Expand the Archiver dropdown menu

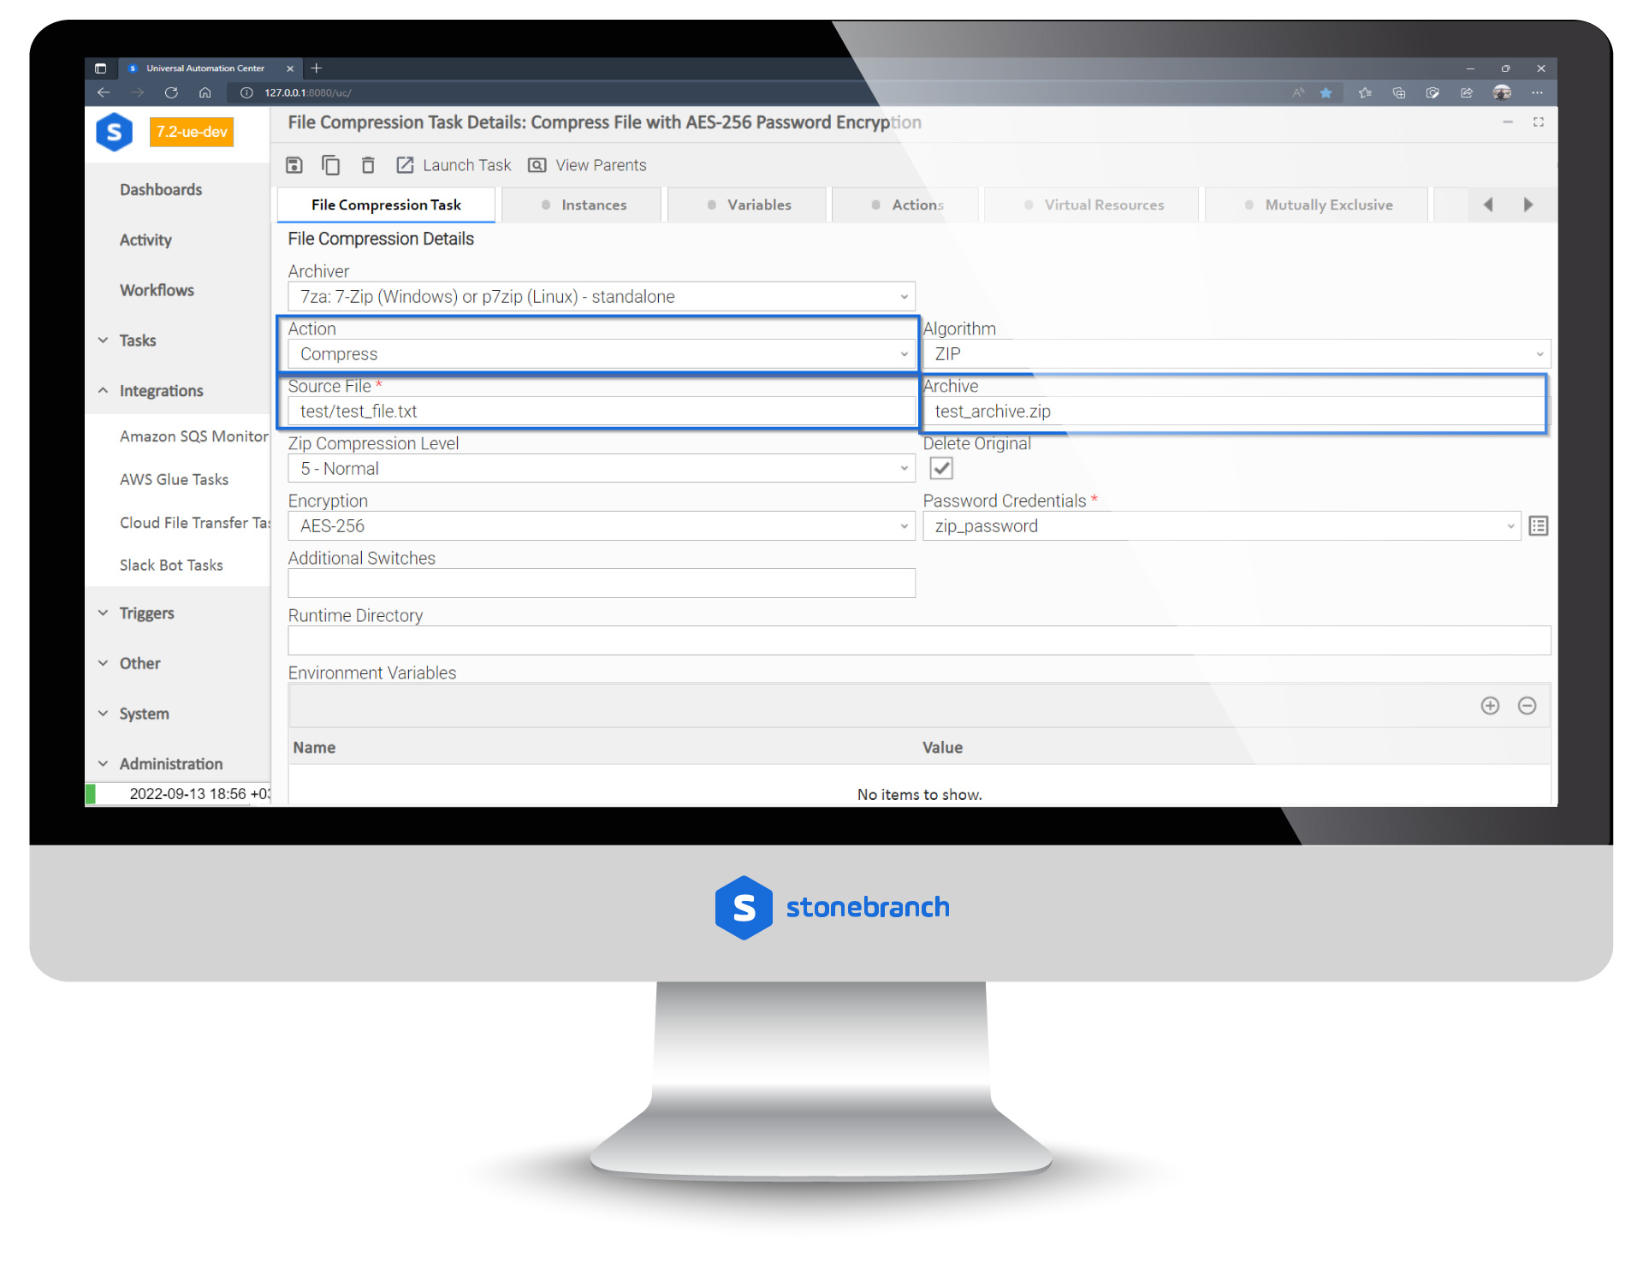[905, 296]
